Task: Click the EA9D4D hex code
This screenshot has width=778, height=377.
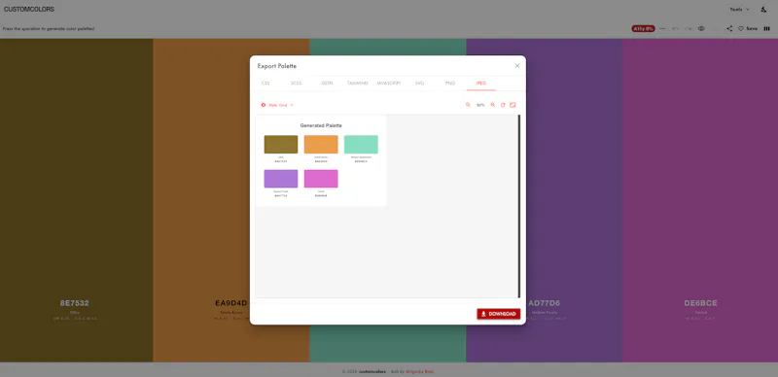Action: 231,303
